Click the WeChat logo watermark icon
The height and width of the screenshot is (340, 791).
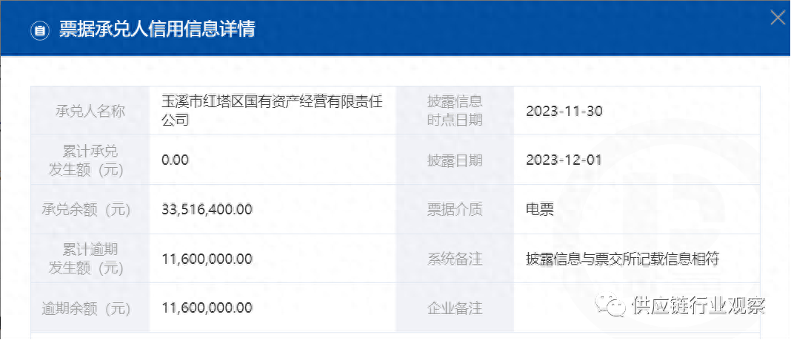click(613, 305)
